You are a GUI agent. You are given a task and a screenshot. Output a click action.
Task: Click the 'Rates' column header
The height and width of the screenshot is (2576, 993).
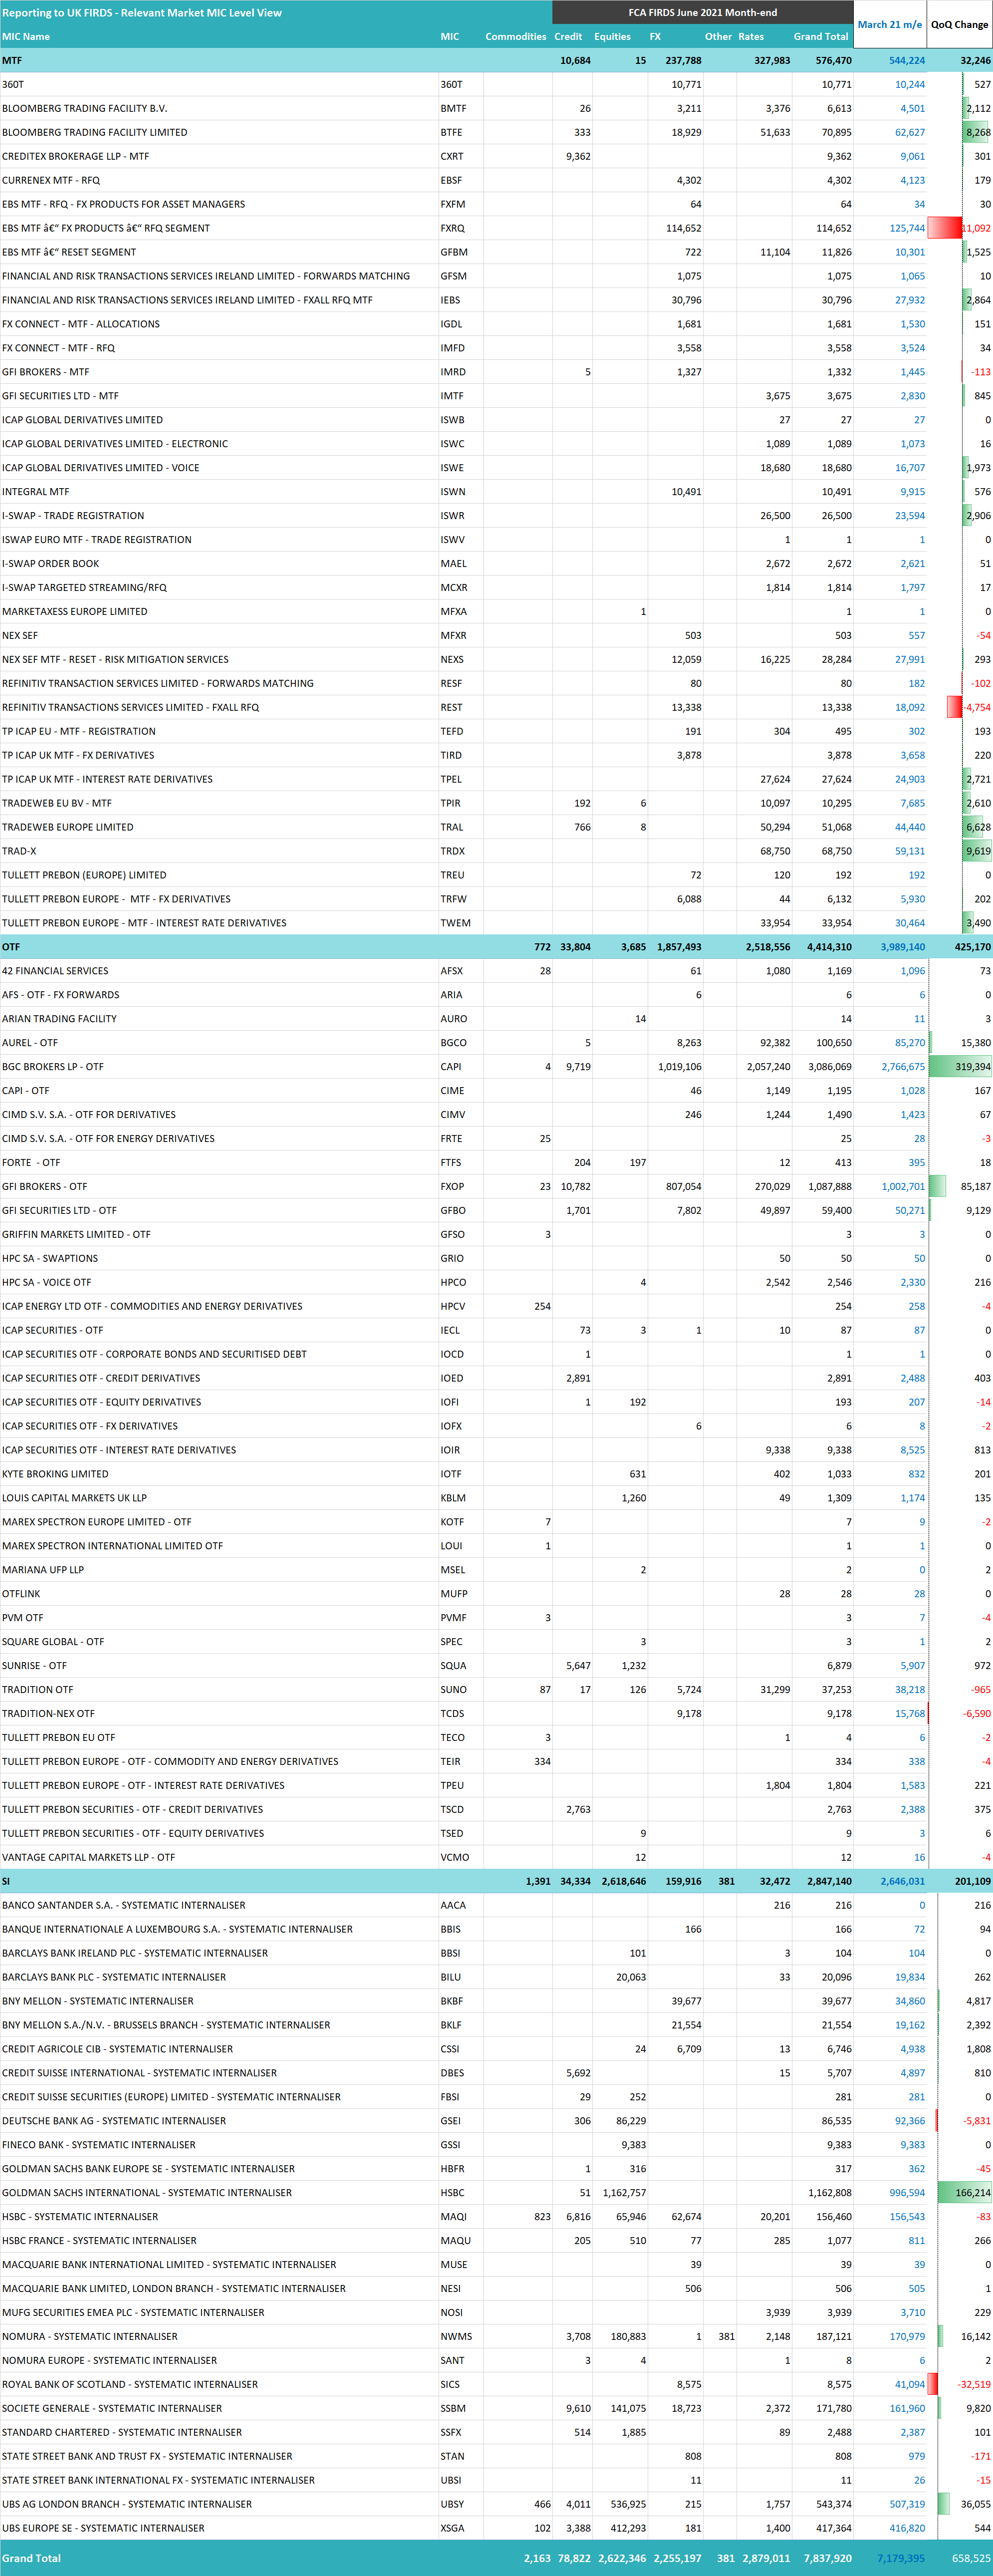[x=751, y=37]
